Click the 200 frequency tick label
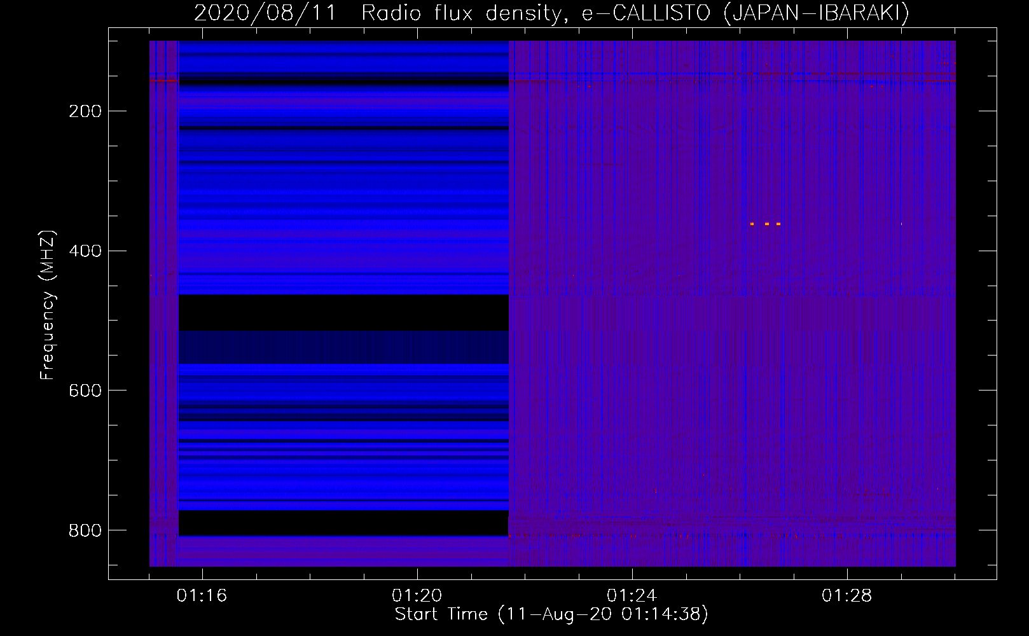The width and height of the screenshot is (1029, 636). pyautogui.click(x=85, y=111)
